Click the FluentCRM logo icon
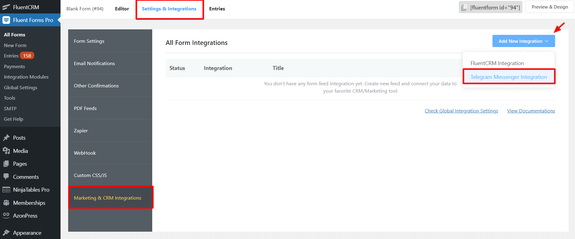Viewport: 575px width, 239px height. 6,7
